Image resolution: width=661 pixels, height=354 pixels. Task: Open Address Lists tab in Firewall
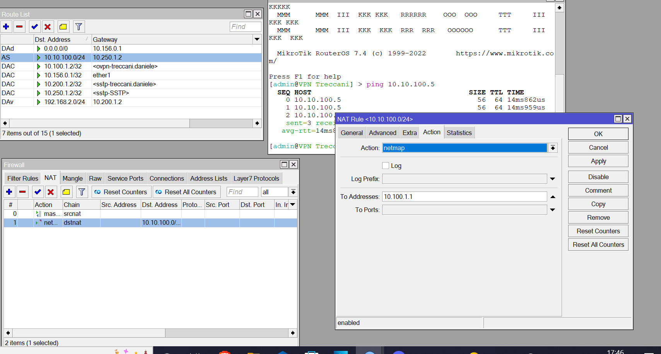click(209, 178)
